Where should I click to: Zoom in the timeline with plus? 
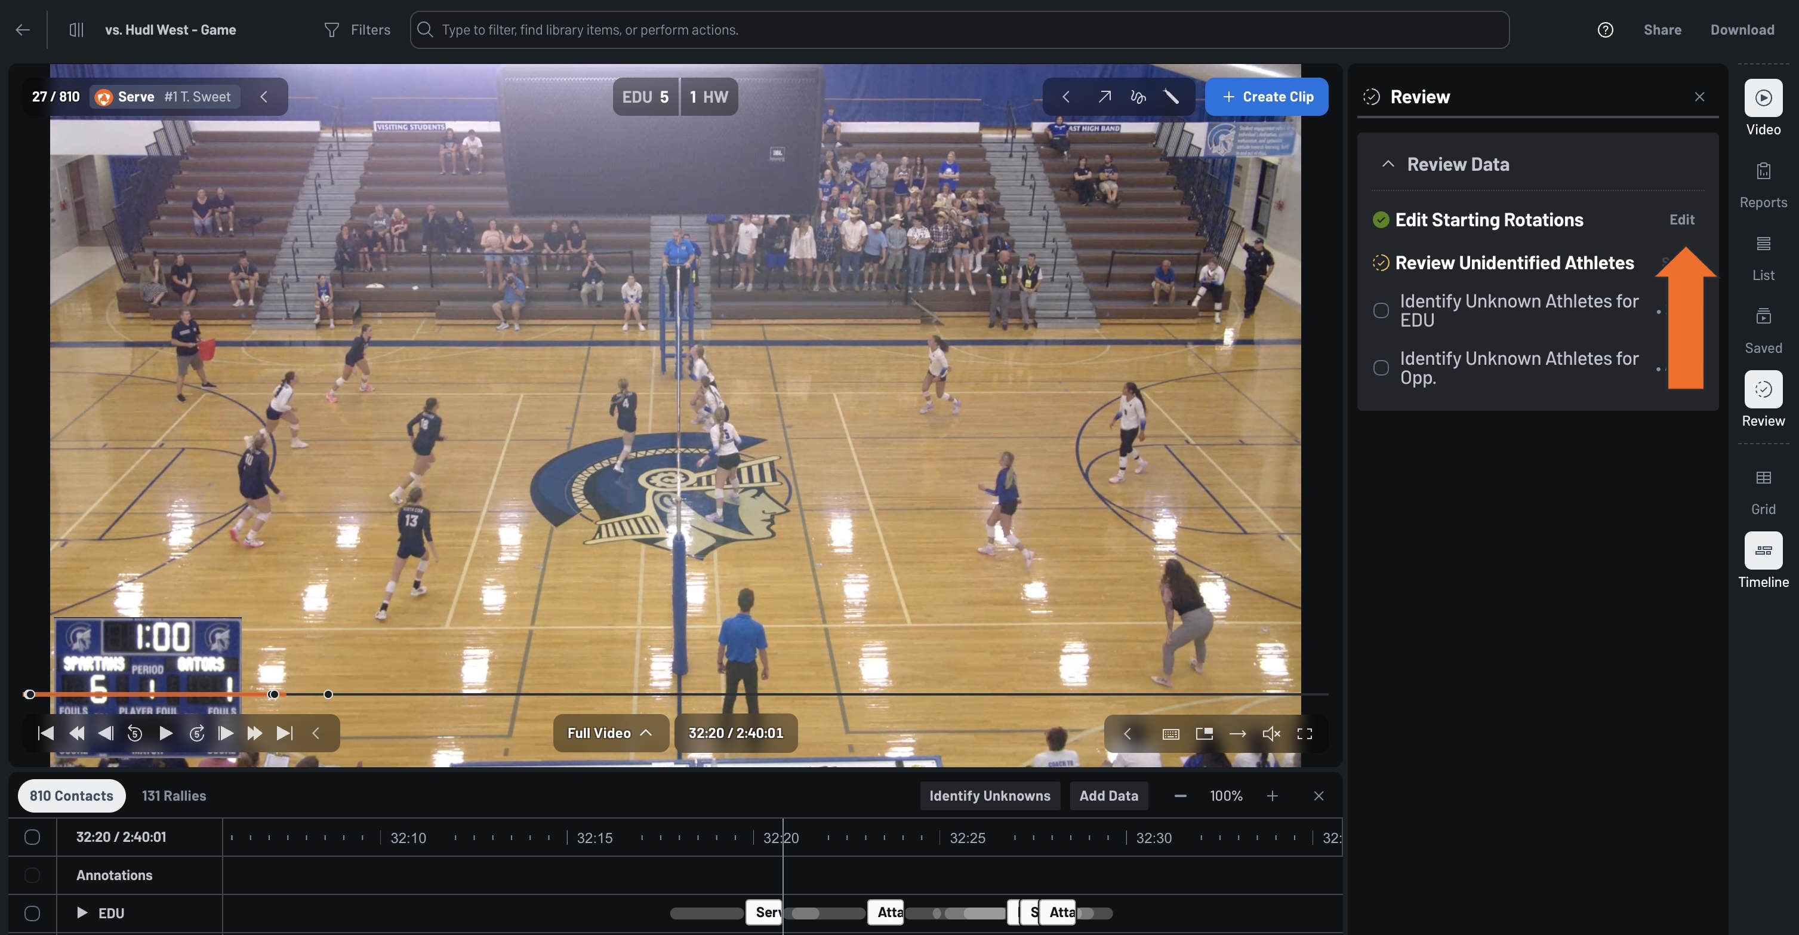point(1273,796)
